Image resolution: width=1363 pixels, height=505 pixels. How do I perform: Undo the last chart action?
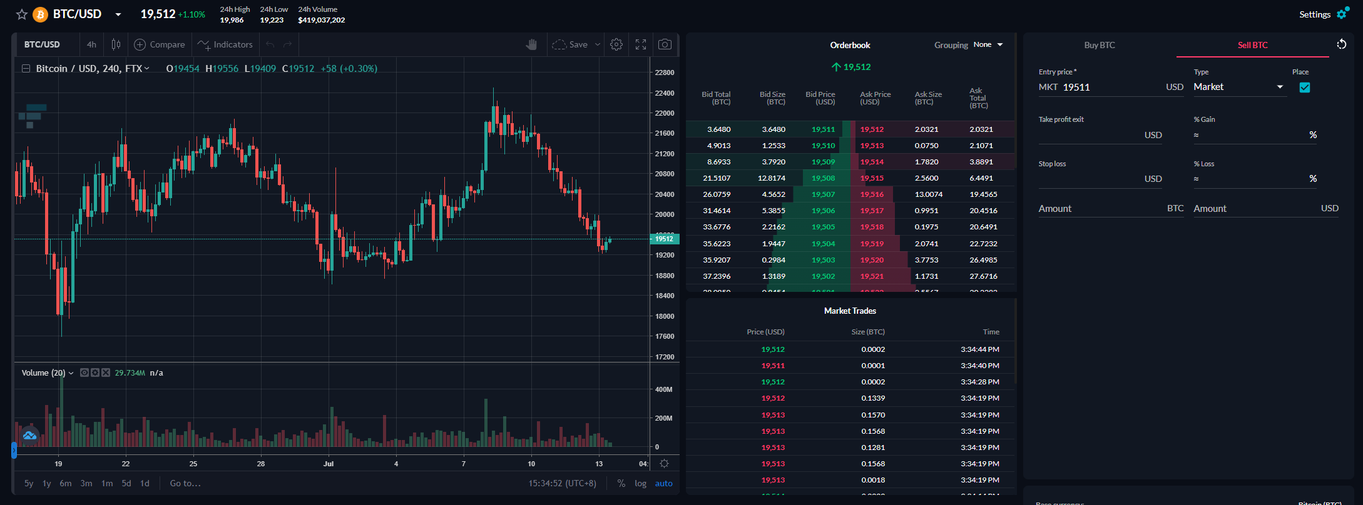[270, 45]
